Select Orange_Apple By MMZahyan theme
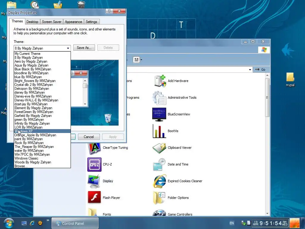Image resolution: width=305 pixels, height=229 pixels. 42,135
